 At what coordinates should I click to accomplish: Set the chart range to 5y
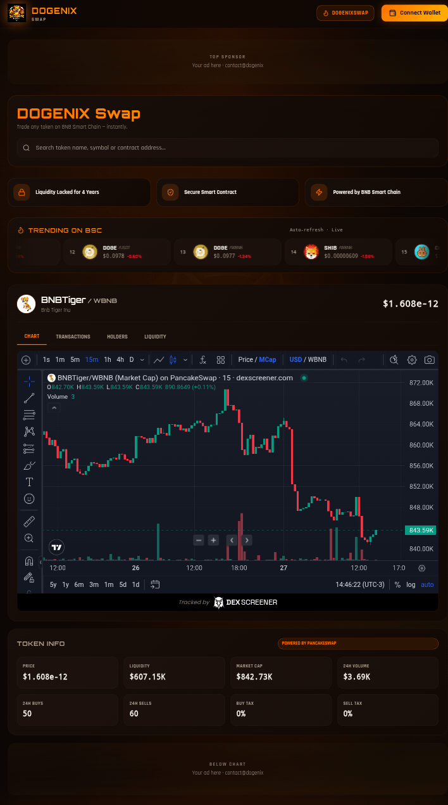coord(53,584)
